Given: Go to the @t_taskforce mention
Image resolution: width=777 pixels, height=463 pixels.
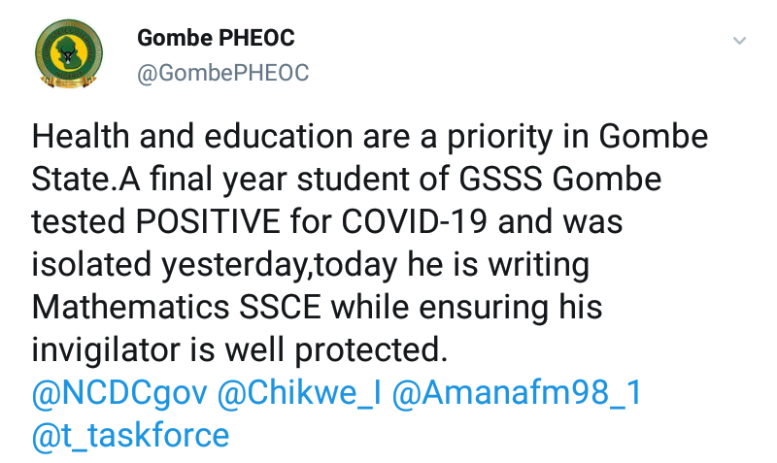Looking at the screenshot, I should click(x=130, y=436).
